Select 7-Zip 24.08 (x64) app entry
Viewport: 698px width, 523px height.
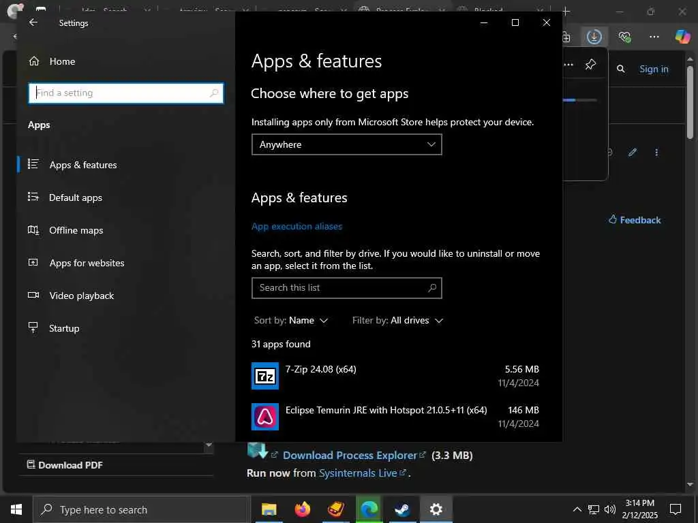point(395,376)
